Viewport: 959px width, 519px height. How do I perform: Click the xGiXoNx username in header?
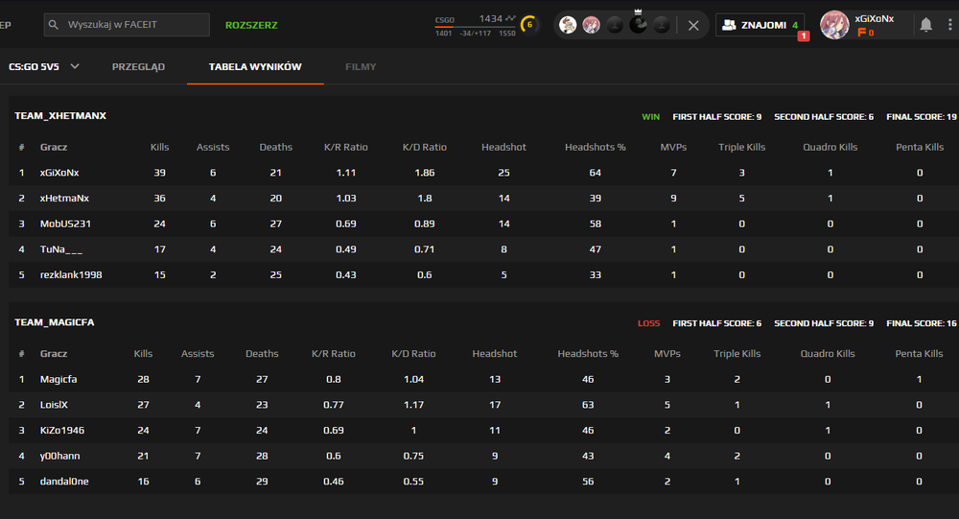[874, 18]
